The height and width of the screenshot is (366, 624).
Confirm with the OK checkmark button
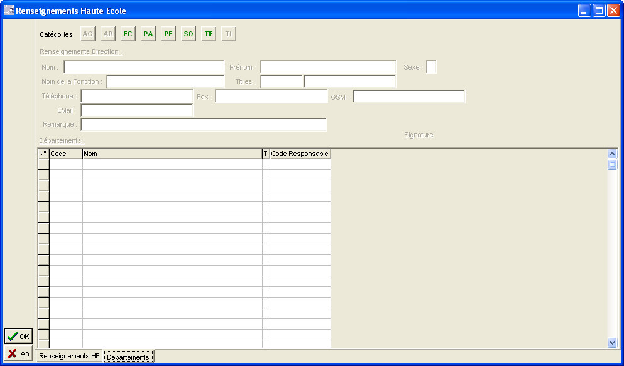pyautogui.click(x=18, y=336)
